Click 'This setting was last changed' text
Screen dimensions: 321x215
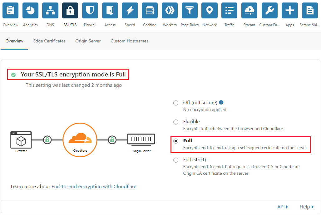pyautogui.click(x=74, y=85)
